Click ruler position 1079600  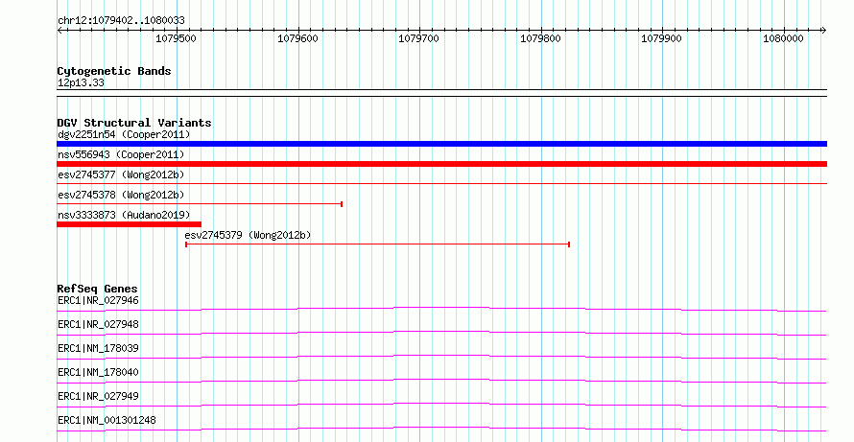(297, 38)
